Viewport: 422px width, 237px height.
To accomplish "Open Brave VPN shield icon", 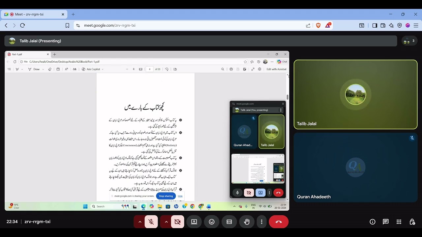I will 400,25.
